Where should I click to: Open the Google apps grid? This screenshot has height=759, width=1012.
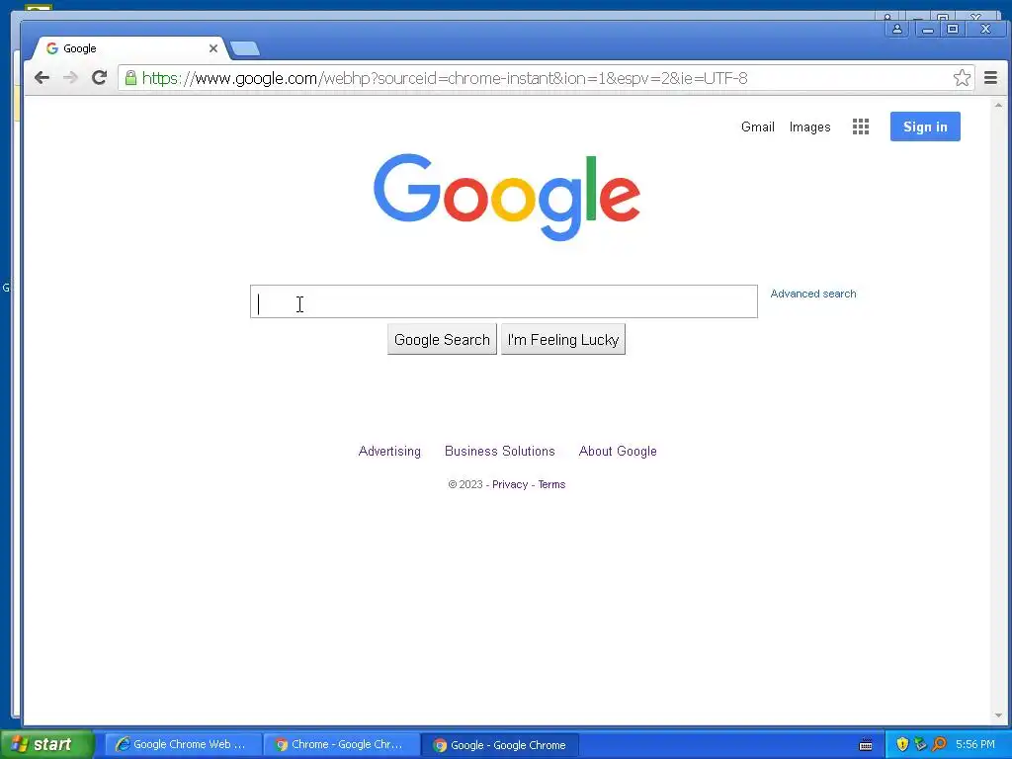click(x=861, y=126)
